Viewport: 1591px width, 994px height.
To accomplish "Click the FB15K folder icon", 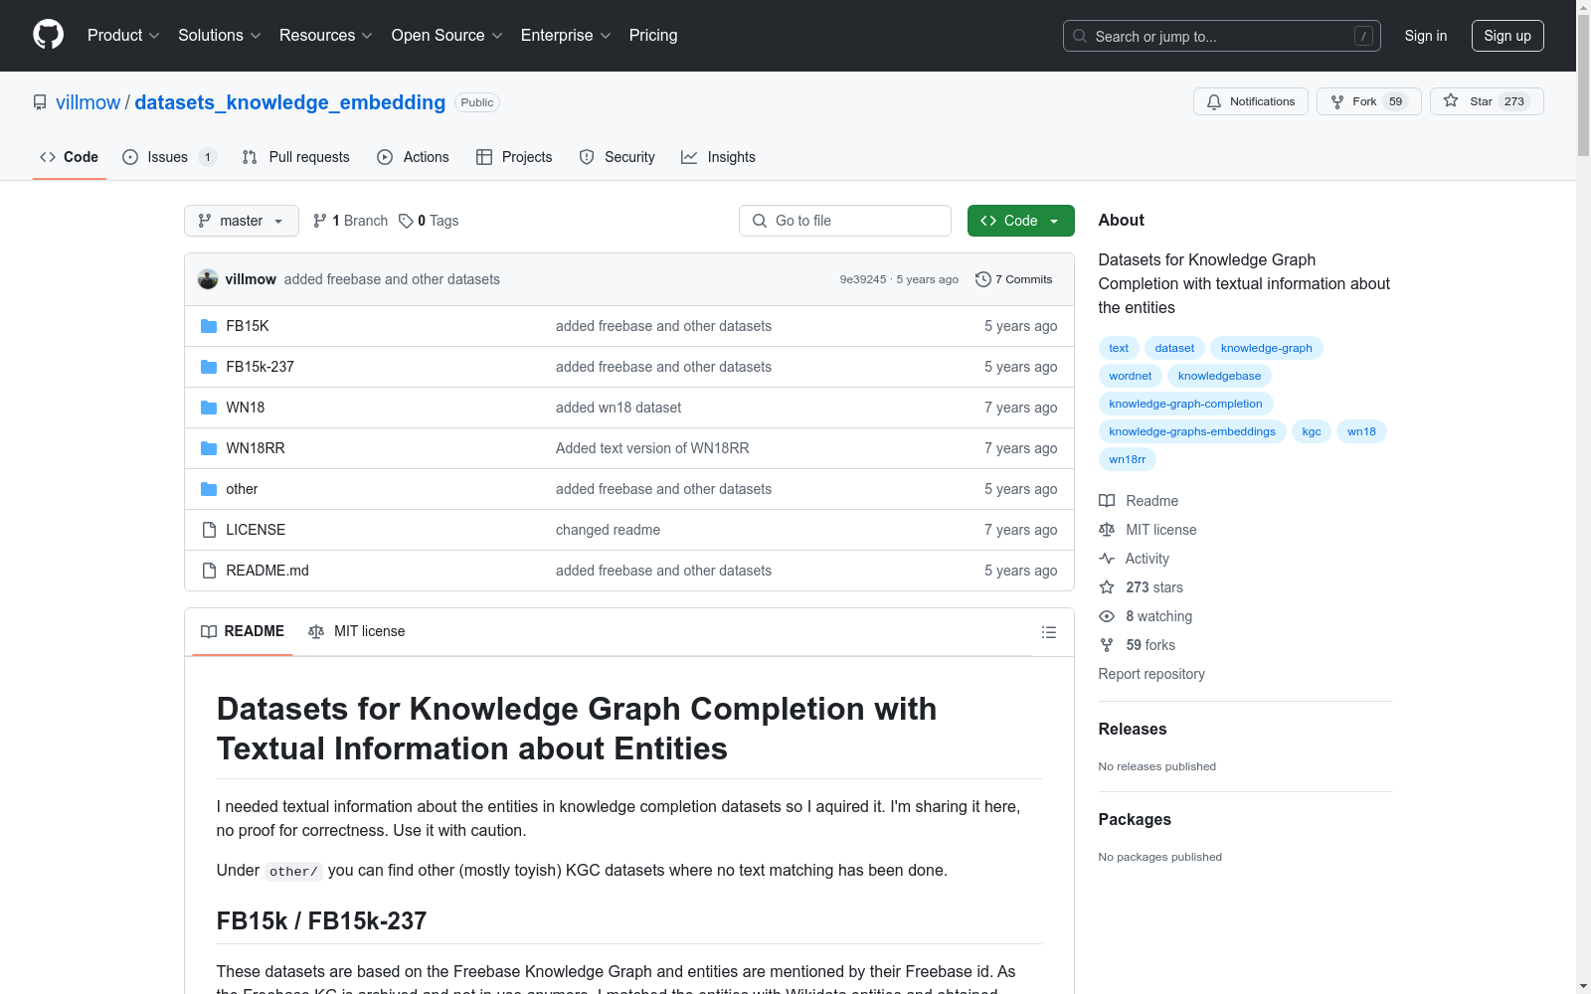I will (x=209, y=326).
